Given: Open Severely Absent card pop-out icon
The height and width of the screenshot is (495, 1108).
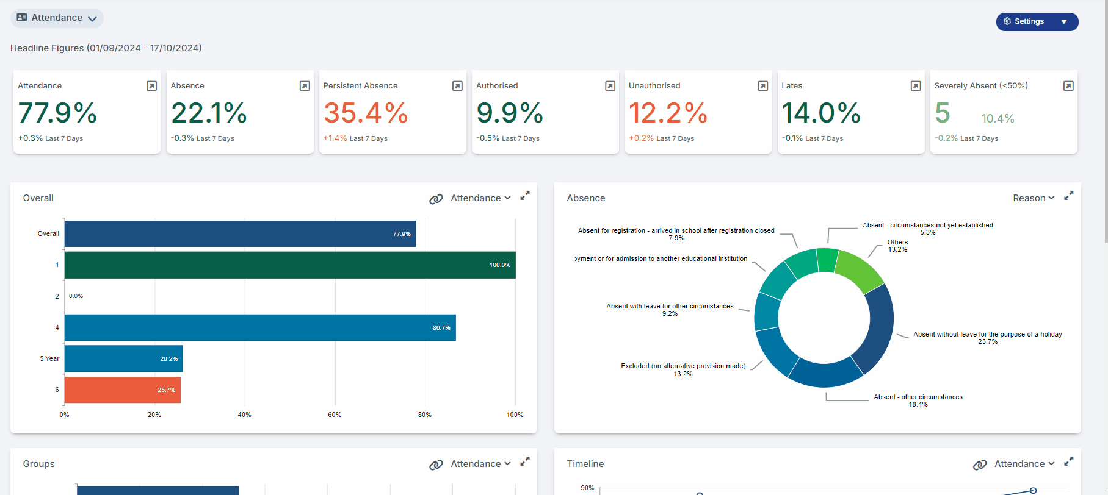Looking at the screenshot, I should pyautogui.click(x=1068, y=86).
